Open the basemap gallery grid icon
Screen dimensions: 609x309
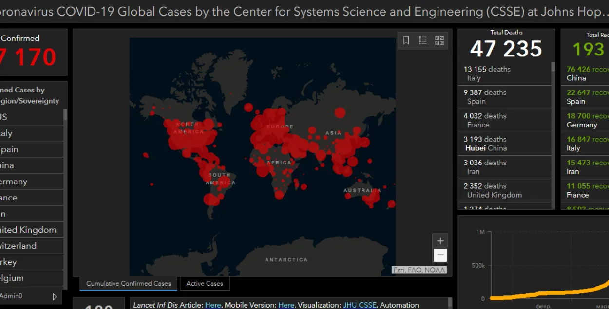coord(439,41)
